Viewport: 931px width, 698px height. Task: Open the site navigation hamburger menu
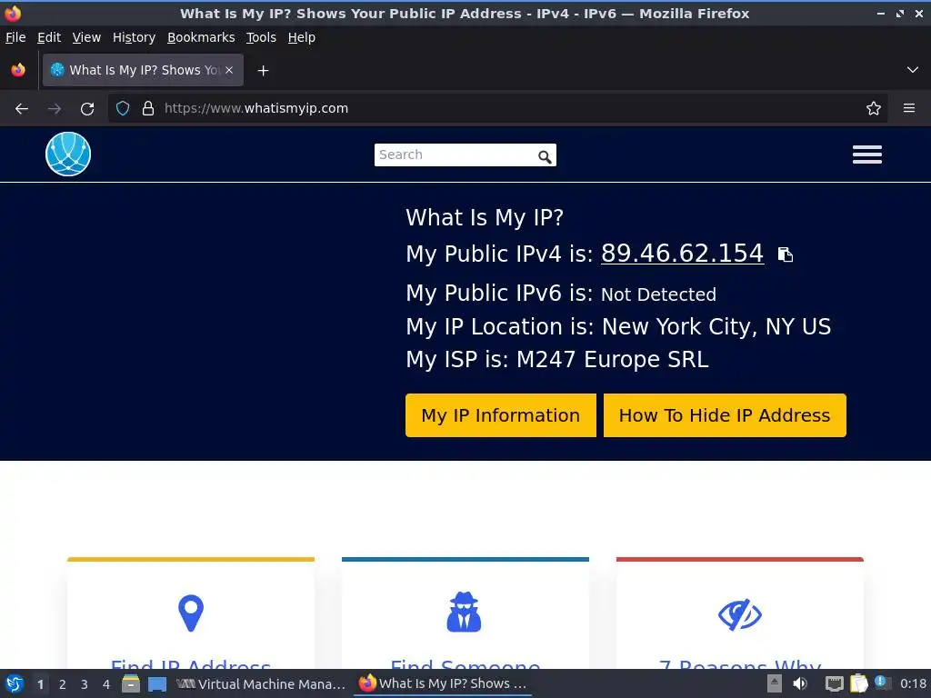click(x=866, y=155)
